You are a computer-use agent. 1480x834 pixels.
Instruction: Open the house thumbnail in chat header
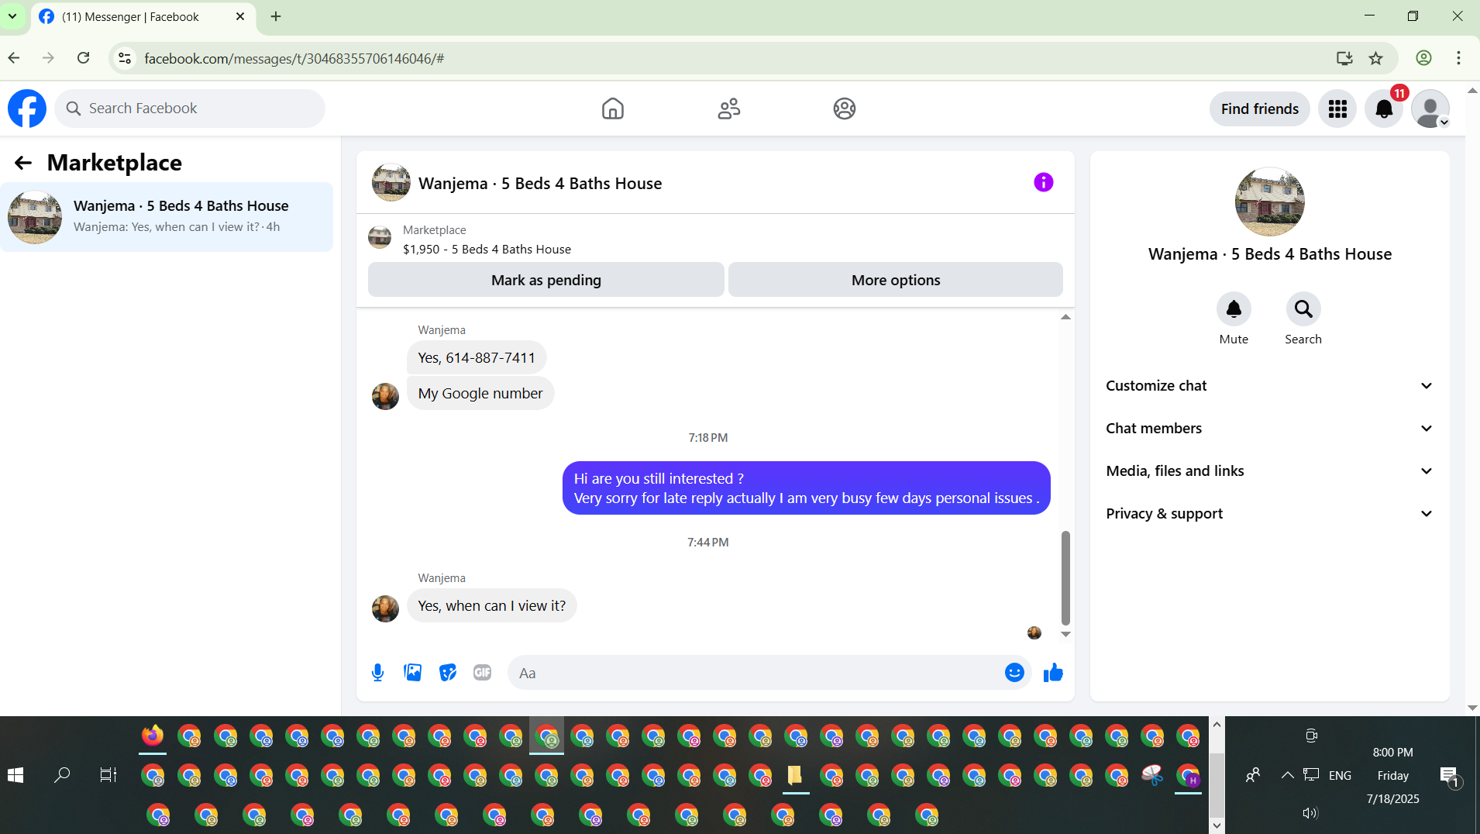coord(391,182)
